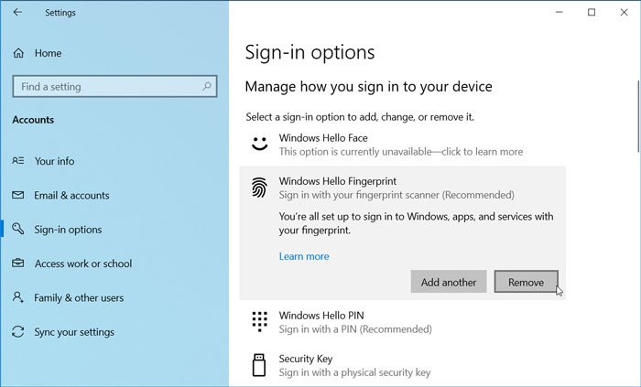
Task: Click the back arrow in Settings header
Action: click(x=19, y=13)
